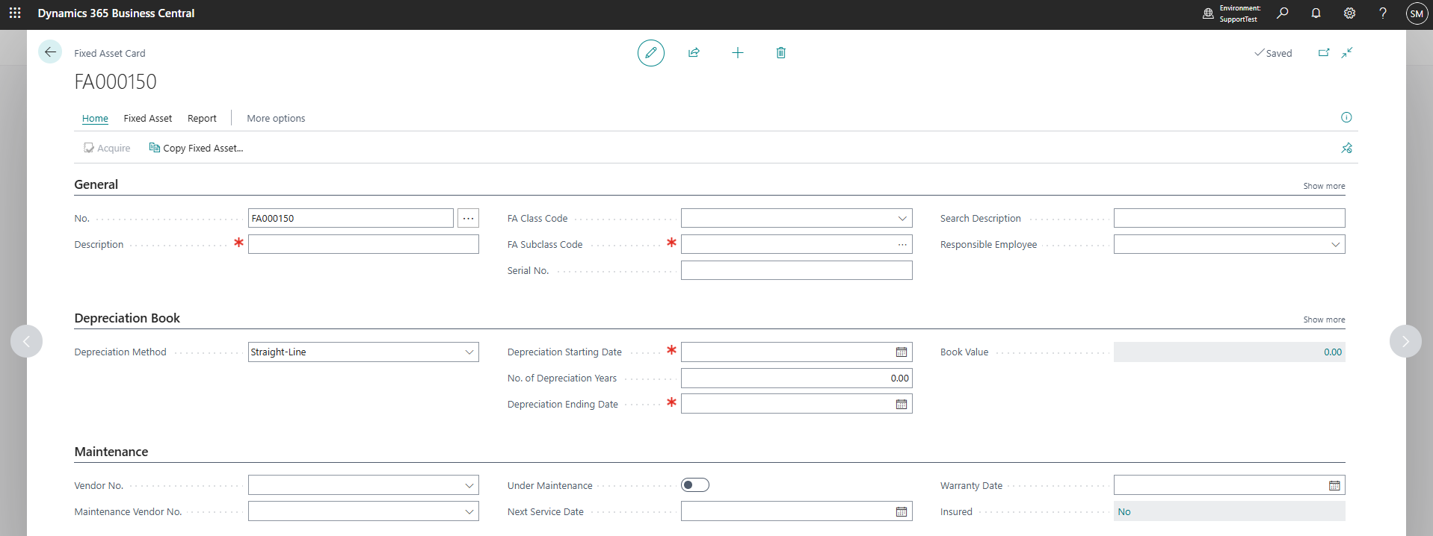Open Next Service Date calendar picker

[x=902, y=512]
